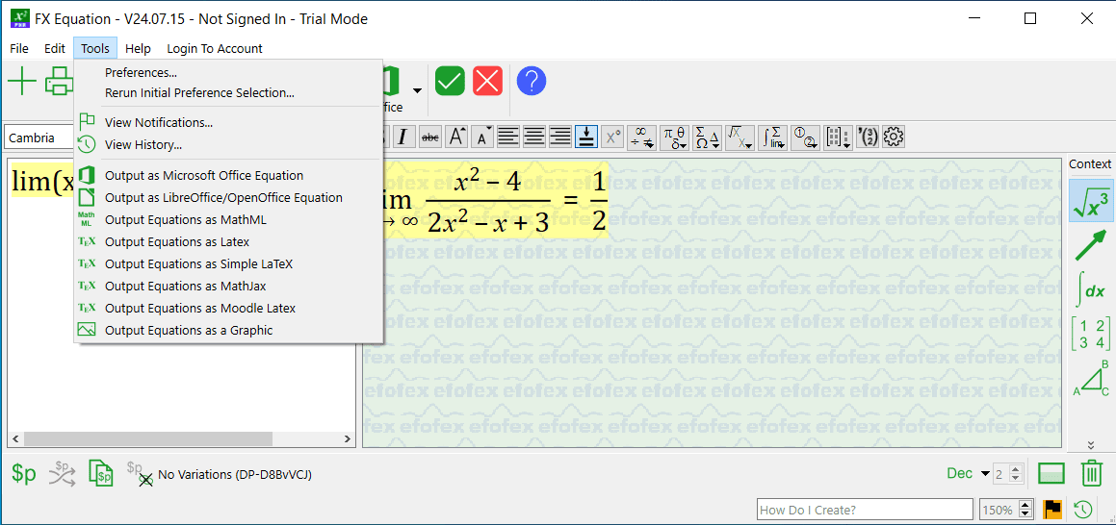The height and width of the screenshot is (525, 1116).
Task: Open the Sigma Omega Delta capitals dropdown
Action: tap(708, 137)
